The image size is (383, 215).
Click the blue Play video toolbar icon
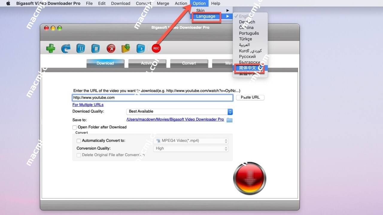click(140, 48)
